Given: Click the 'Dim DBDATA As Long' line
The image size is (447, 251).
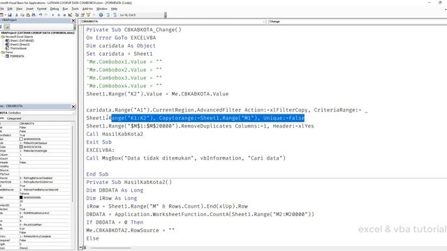Looking at the screenshot, I should tap(115, 190).
